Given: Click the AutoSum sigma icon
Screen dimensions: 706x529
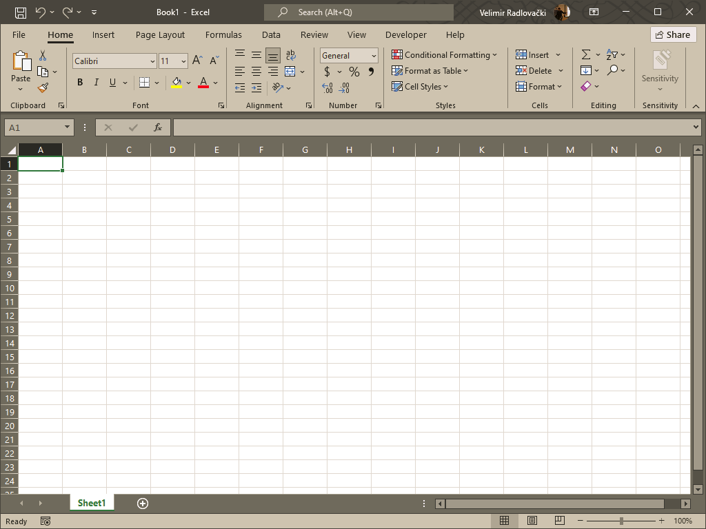Looking at the screenshot, I should click(x=586, y=54).
